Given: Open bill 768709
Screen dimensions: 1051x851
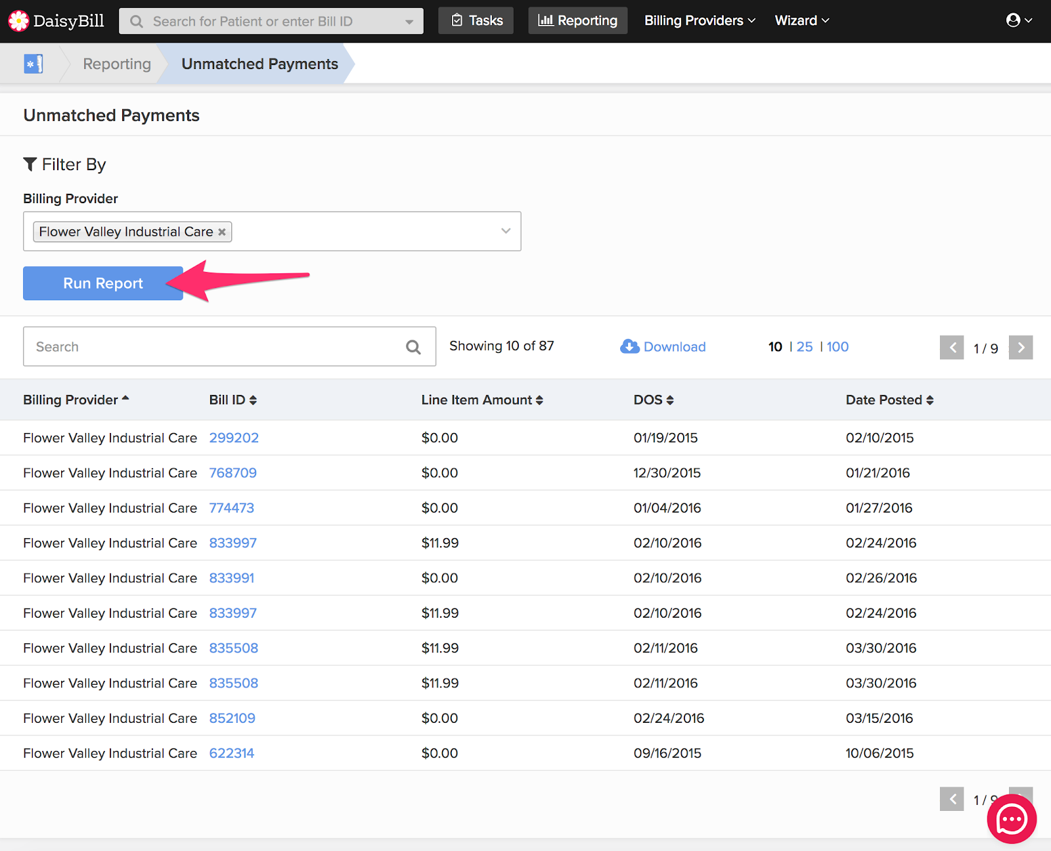Looking at the screenshot, I should pos(233,473).
